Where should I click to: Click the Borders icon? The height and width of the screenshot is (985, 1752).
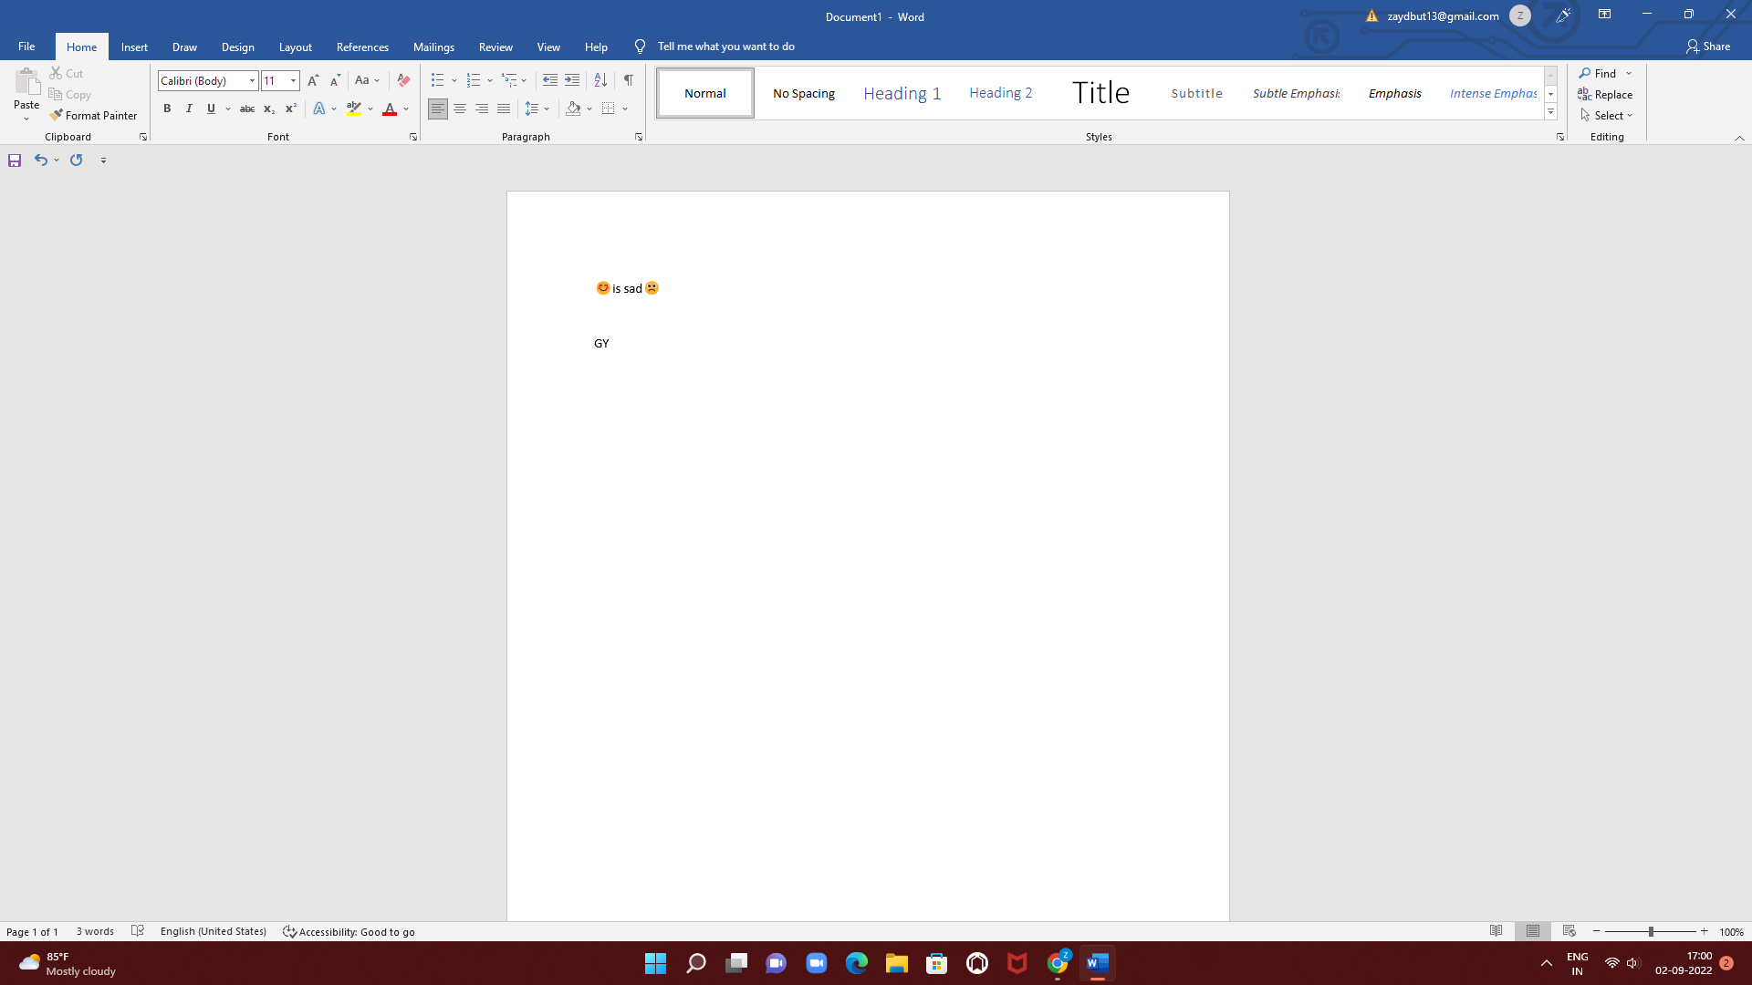tap(609, 109)
